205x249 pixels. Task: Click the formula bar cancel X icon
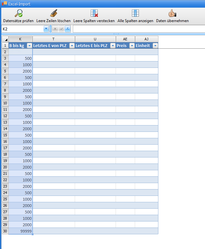[55, 29]
